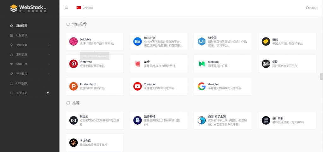Click the Behance Bē logo
Screen dimensions: 323x152
pos(138,41)
